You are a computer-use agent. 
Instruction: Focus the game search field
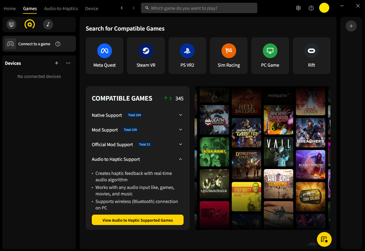pyautogui.click(x=199, y=8)
